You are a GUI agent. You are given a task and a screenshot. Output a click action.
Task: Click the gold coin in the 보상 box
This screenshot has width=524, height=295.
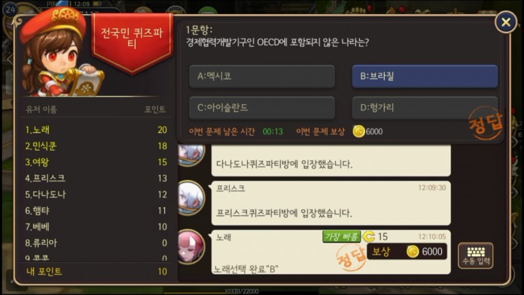pos(413,252)
